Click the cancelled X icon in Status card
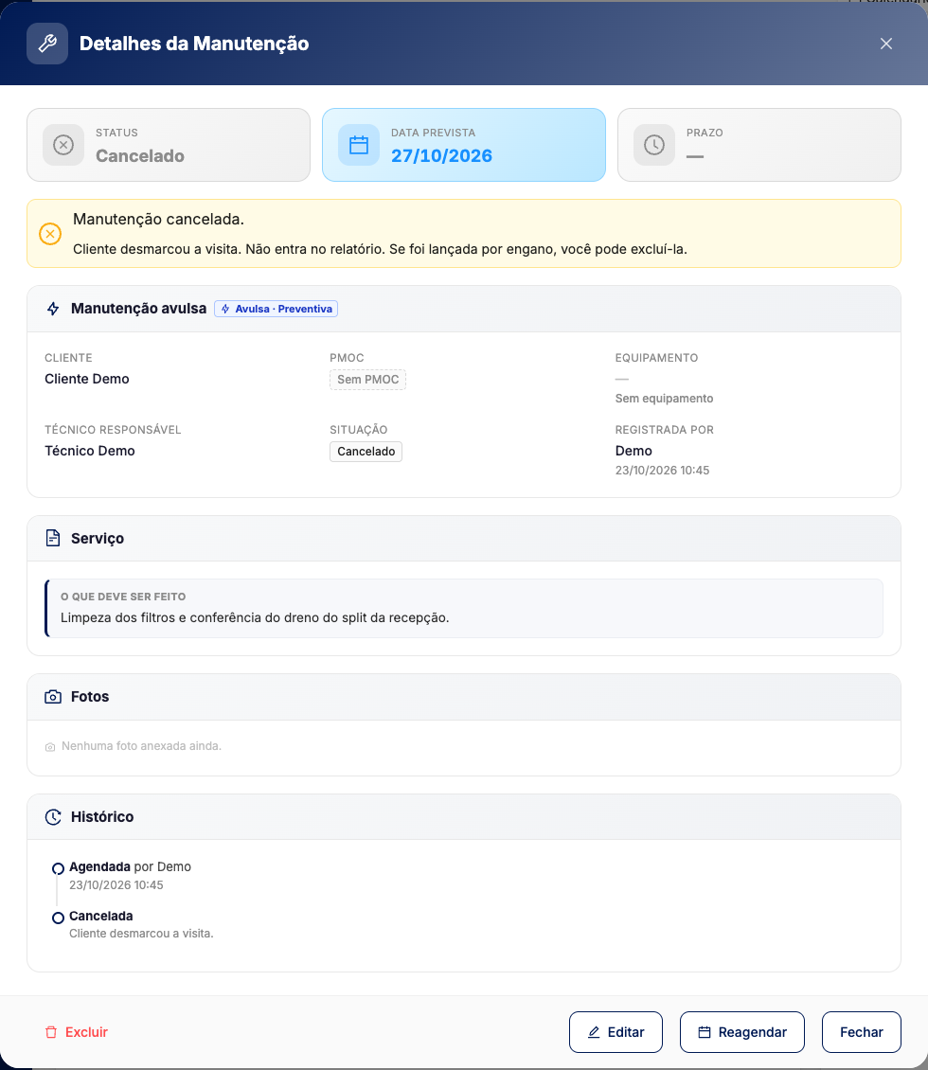Viewport: 928px width, 1070px height. click(63, 145)
